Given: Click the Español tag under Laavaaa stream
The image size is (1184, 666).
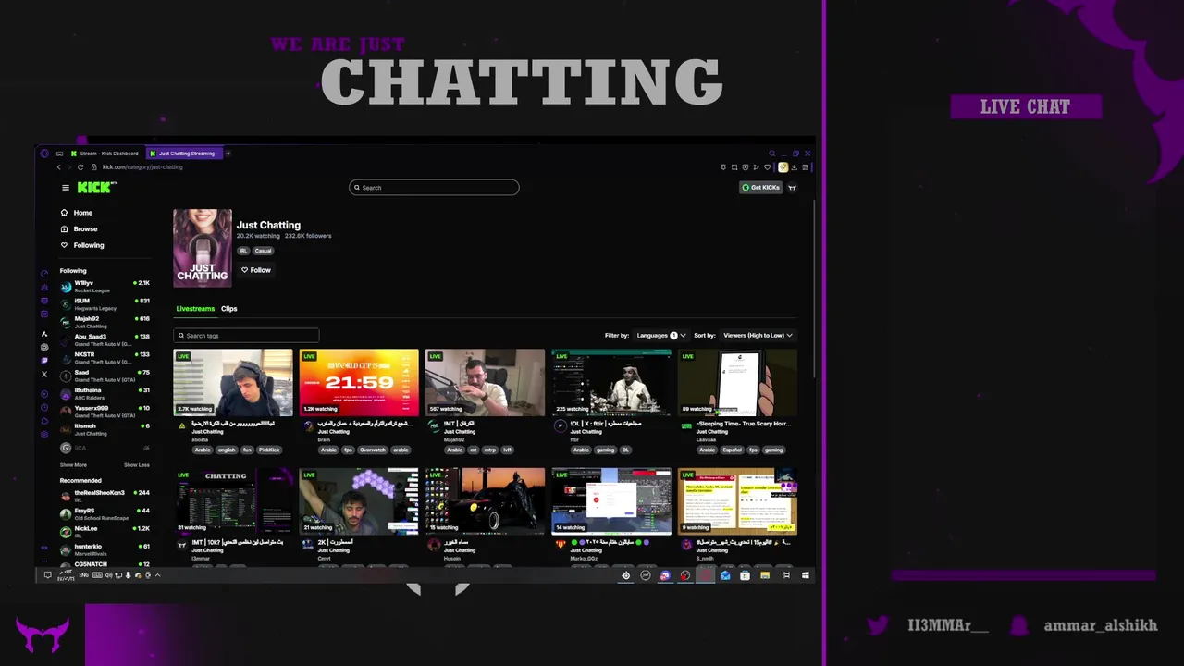Looking at the screenshot, I should 733,450.
